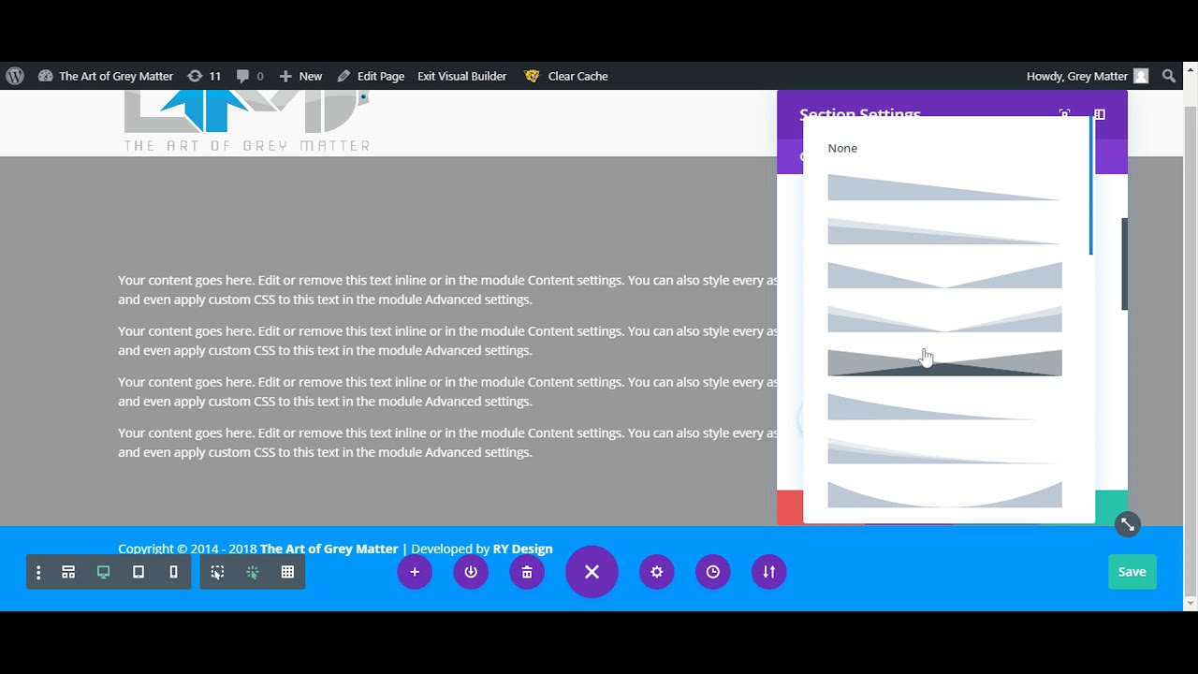Open the WordPress logo menu
Viewport: 1198px width, 674px height.
point(15,76)
